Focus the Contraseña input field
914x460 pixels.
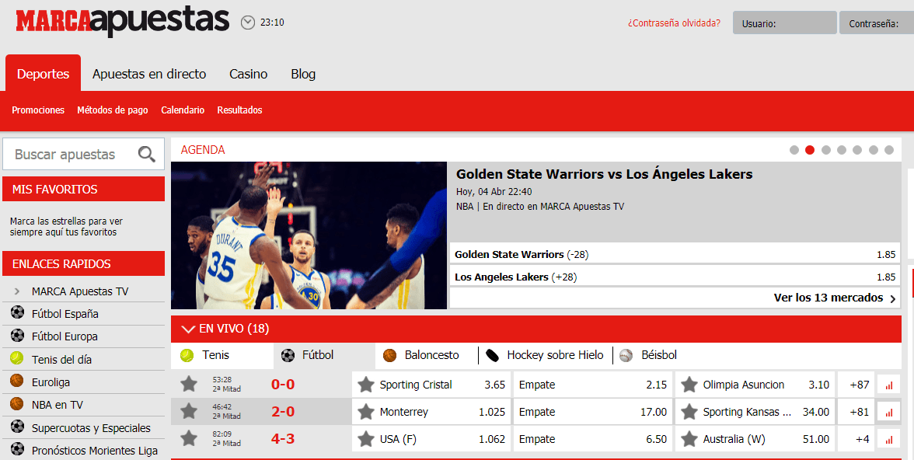click(x=877, y=23)
